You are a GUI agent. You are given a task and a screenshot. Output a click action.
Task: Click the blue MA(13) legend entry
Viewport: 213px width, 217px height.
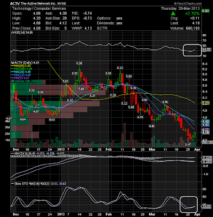[21, 75]
